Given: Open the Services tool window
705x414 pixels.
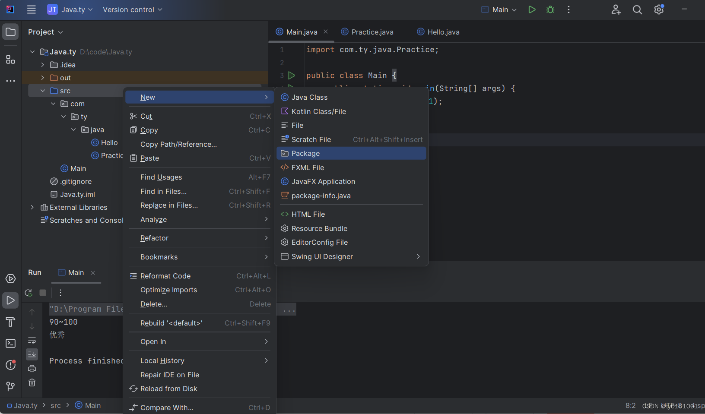Looking at the screenshot, I should (x=10, y=279).
